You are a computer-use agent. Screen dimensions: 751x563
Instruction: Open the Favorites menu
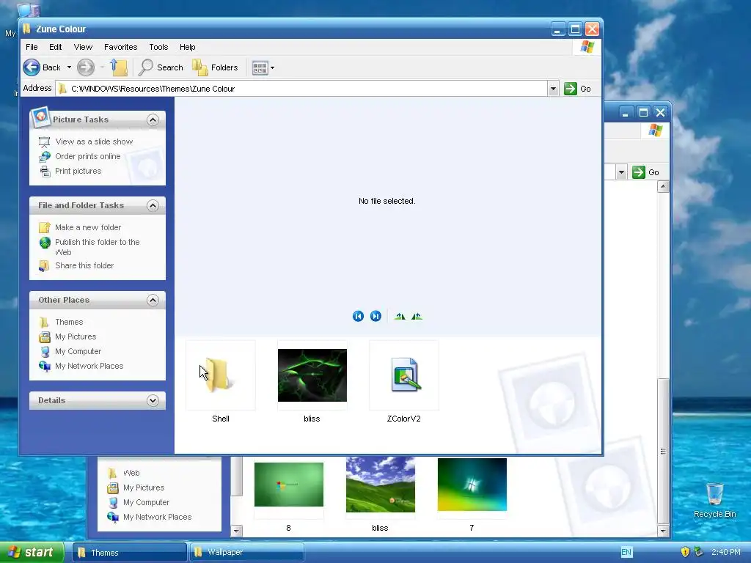click(x=121, y=47)
